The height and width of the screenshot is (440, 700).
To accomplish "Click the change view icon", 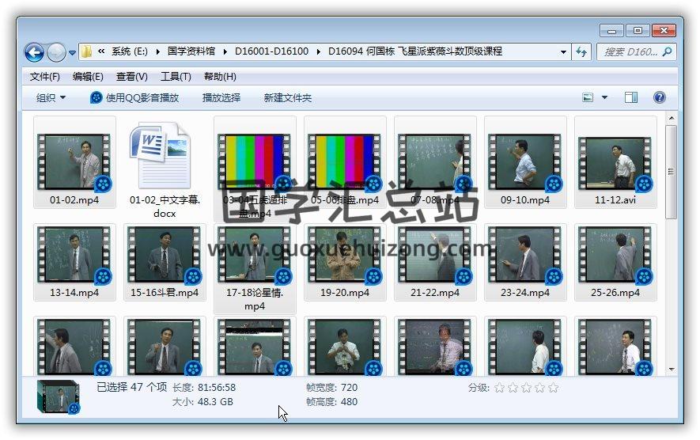I will coord(588,97).
